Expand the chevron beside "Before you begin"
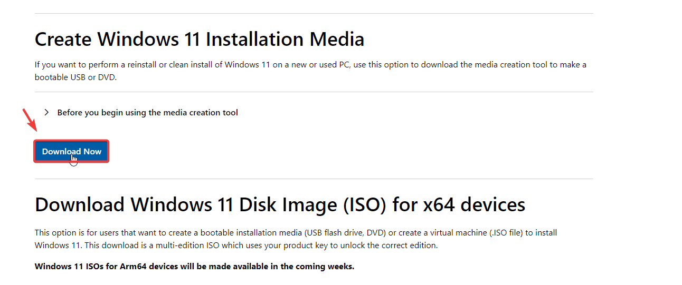 46,112
